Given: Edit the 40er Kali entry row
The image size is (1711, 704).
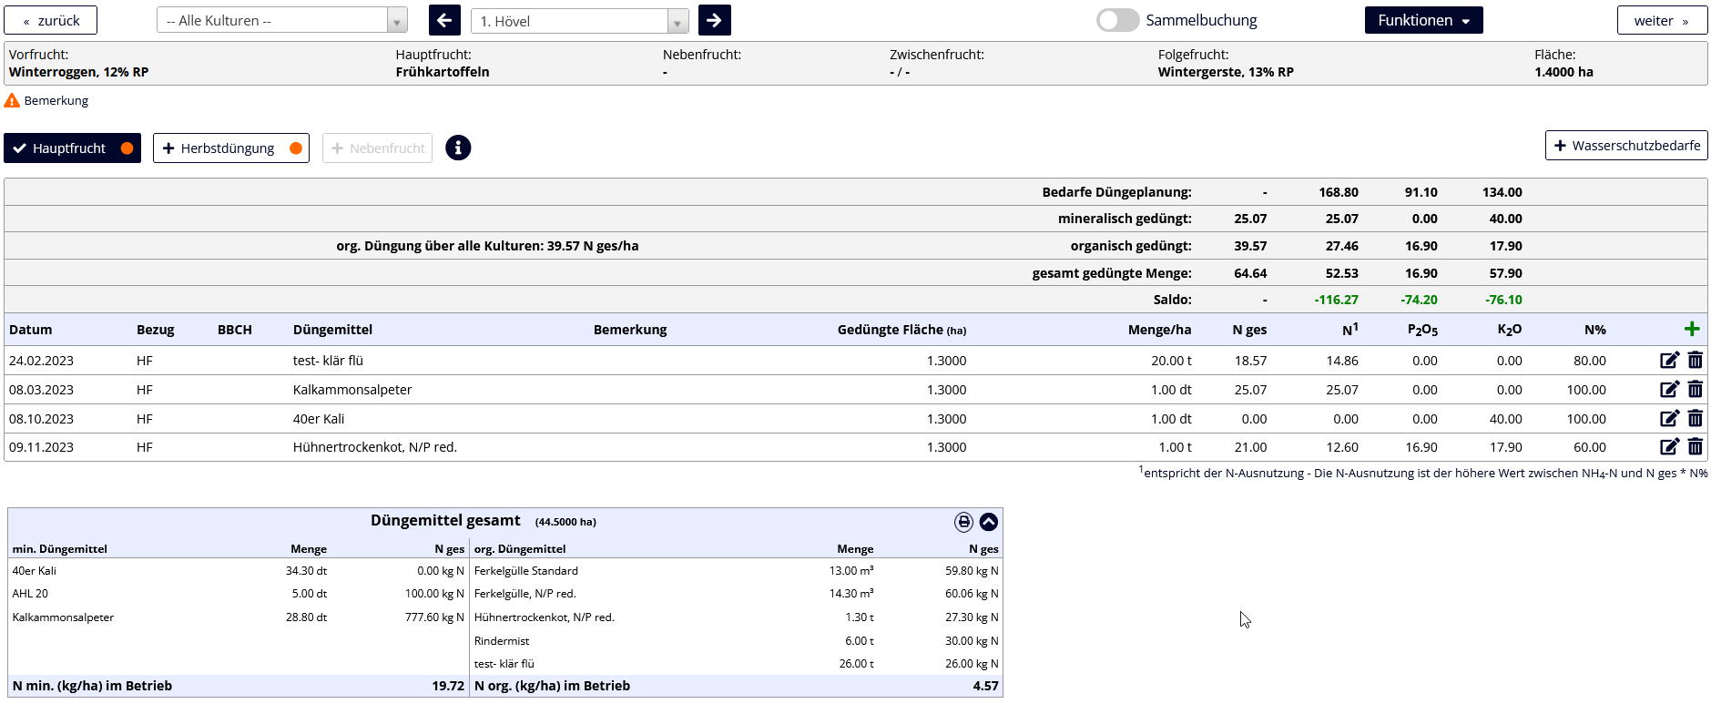Looking at the screenshot, I should [1669, 419].
